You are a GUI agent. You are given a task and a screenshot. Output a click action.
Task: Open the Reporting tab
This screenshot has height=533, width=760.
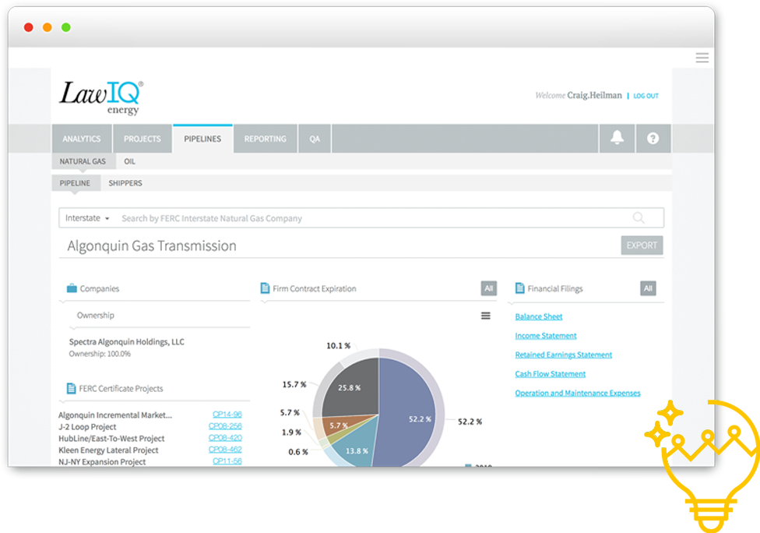point(265,139)
